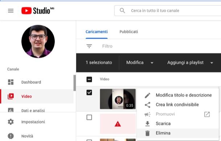Click the search magnifier icon
This screenshot has width=221, height=141.
(x=122, y=10)
